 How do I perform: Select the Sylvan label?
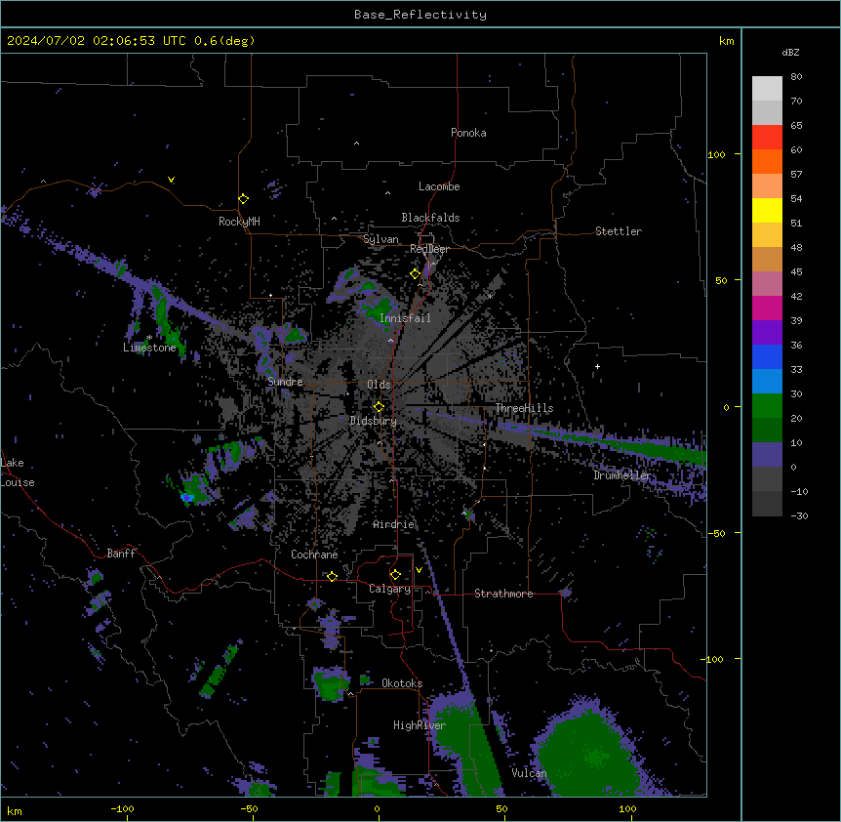tap(380, 239)
